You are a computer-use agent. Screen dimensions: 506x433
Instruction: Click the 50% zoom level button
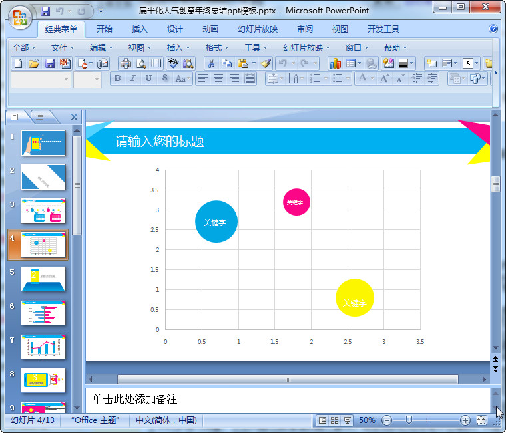(367, 420)
